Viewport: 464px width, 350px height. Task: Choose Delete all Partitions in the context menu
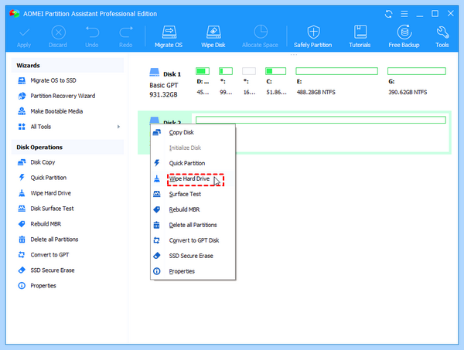(x=193, y=225)
